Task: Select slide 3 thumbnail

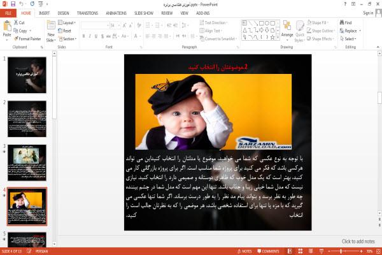Action: [x=27, y=163]
